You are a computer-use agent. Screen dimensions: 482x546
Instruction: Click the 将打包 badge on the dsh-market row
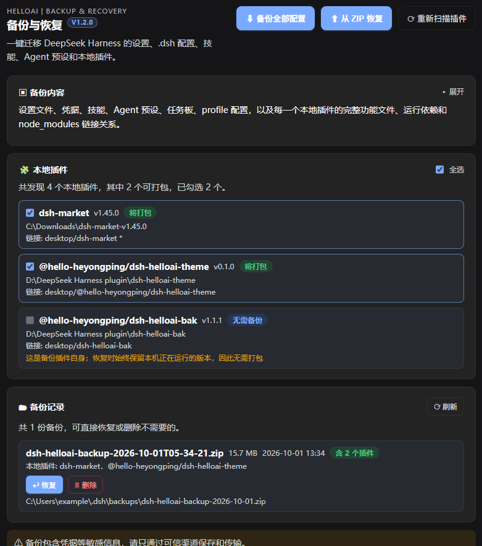click(140, 212)
